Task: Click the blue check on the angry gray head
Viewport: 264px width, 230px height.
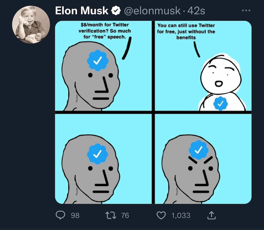Action: 199,150
